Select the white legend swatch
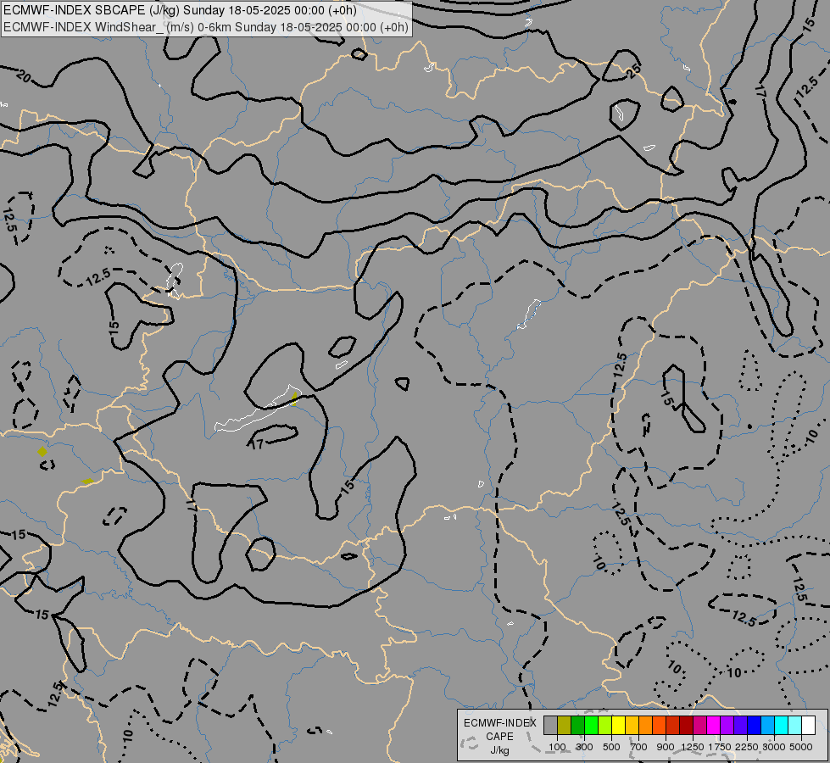The image size is (830, 763). point(808,725)
